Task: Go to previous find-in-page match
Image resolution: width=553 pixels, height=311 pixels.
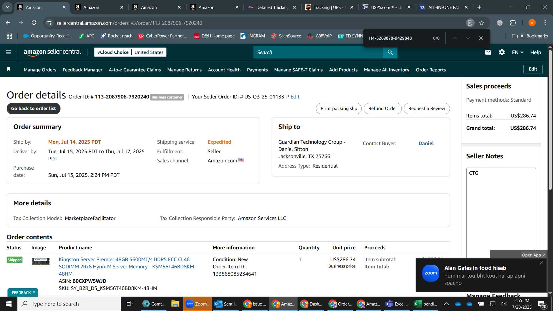Action: pos(455,38)
